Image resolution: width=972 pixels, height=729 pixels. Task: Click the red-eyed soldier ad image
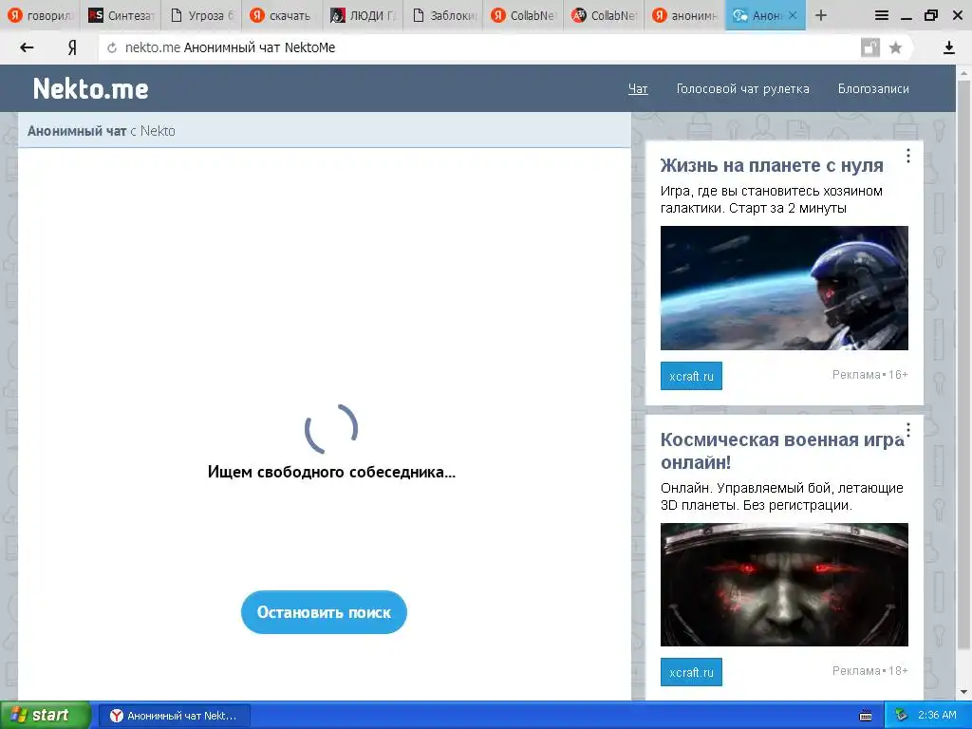tap(784, 585)
